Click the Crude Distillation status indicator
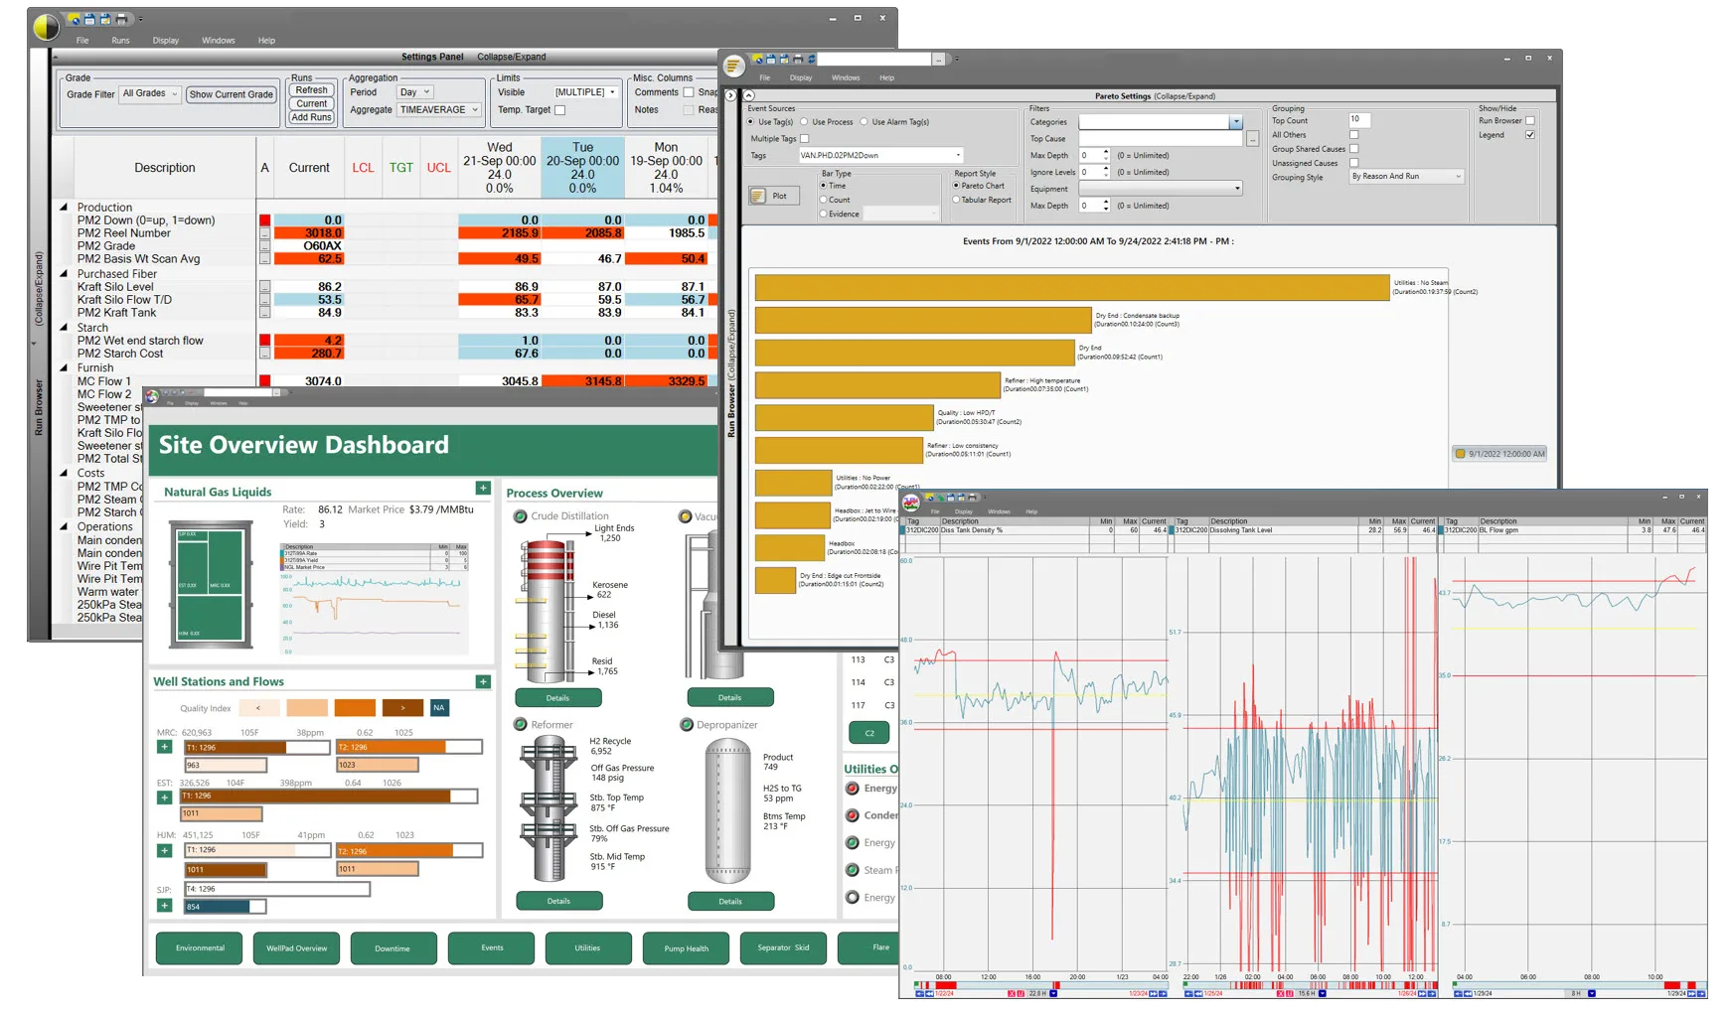The image size is (1732, 1014). (x=520, y=516)
